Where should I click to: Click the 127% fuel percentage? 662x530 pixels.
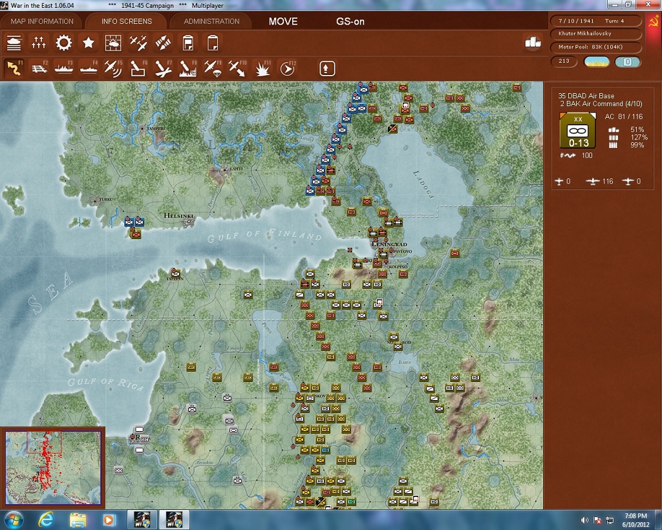pos(638,137)
